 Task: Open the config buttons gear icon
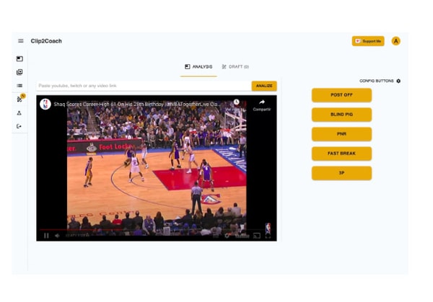pos(398,81)
